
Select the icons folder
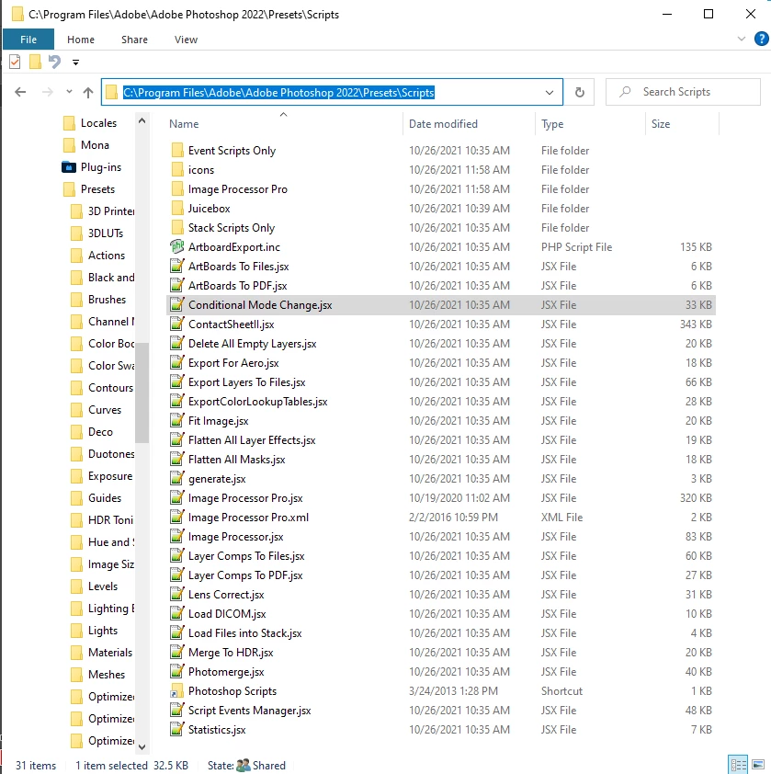[201, 170]
